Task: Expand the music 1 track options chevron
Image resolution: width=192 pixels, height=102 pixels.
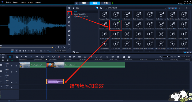Action: (x=16, y=88)
